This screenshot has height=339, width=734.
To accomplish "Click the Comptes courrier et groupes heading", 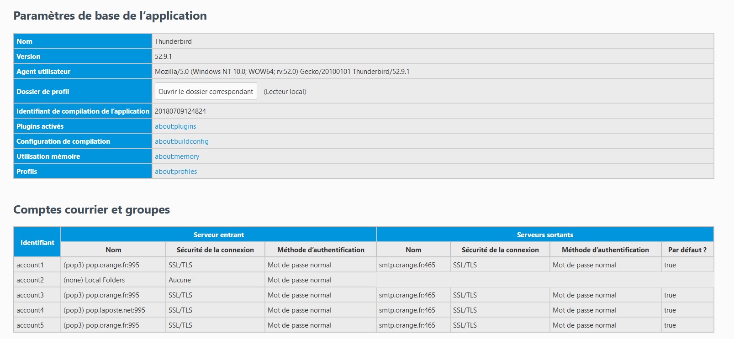I will pos(91,210).
